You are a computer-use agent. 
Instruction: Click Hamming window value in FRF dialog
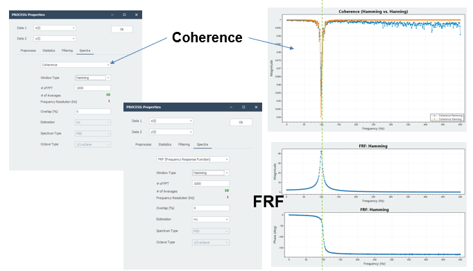[x=208, y=173]
